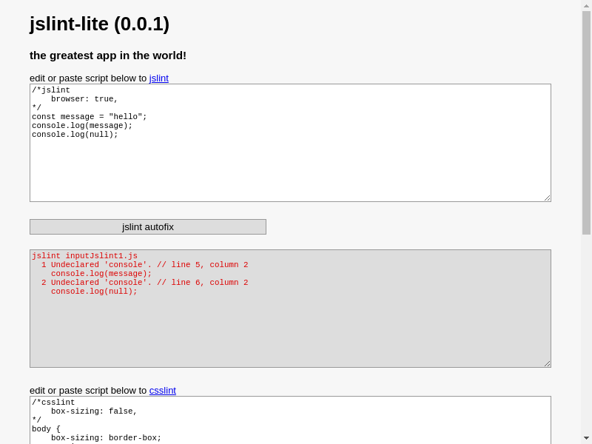Image resolution: width=592 pixels, height=444 pixels.
Task: Click the 'jslint-lite (0.0.1)' heading
Action: pyautogui.click(x=100, y=24)
